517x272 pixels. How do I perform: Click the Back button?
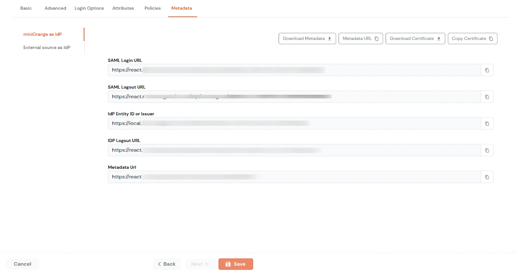(x=167, y=264)
